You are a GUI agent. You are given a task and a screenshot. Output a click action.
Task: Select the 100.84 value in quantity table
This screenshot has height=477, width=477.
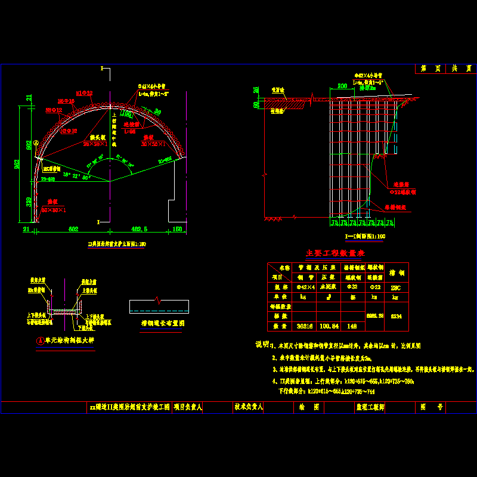329,326
